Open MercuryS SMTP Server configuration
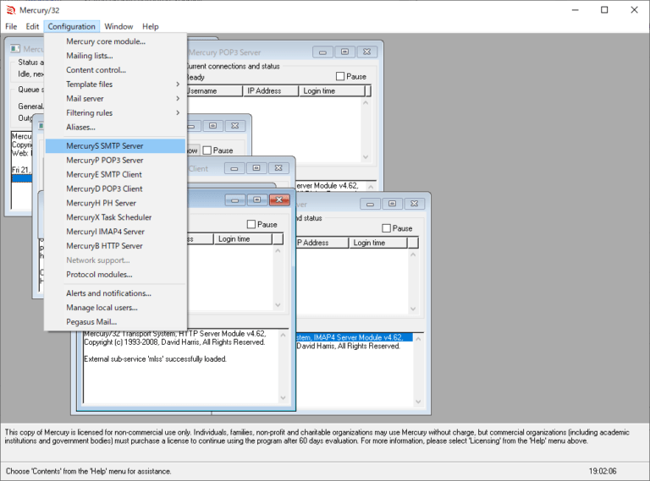 click(x=105, y=146)
